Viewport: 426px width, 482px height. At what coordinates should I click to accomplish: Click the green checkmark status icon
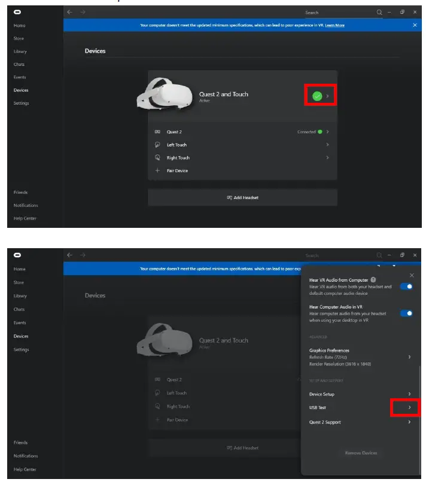tap(317, 96)
